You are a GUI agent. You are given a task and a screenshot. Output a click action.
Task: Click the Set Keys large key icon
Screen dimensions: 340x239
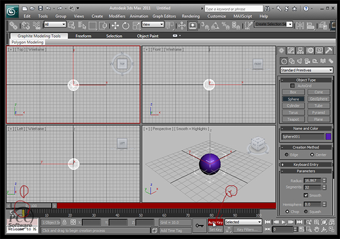[x=199, y=226]
